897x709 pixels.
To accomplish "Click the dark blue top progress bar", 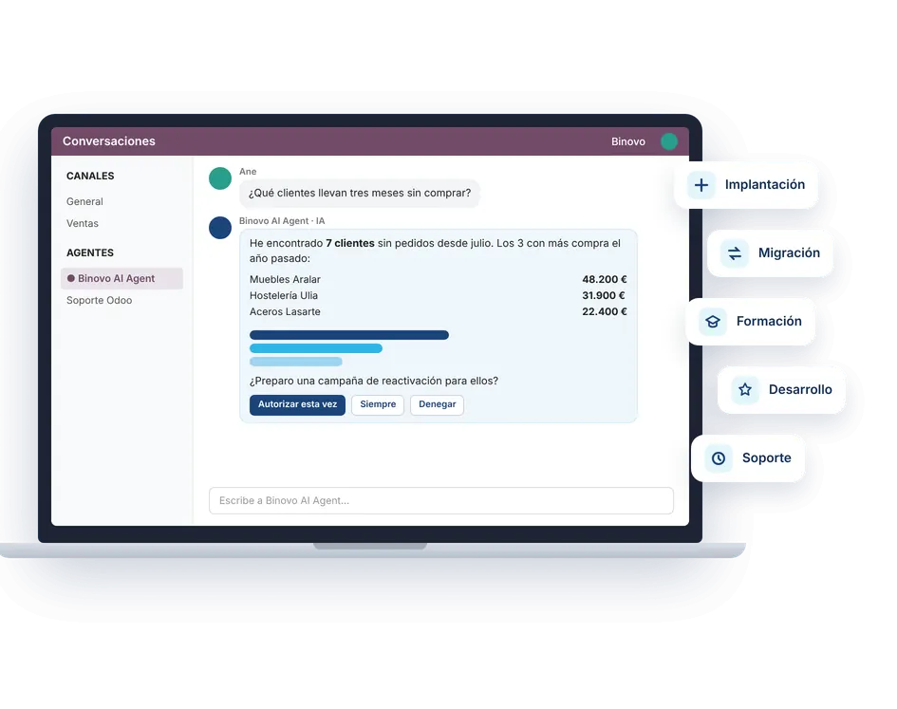I will 349,335.
